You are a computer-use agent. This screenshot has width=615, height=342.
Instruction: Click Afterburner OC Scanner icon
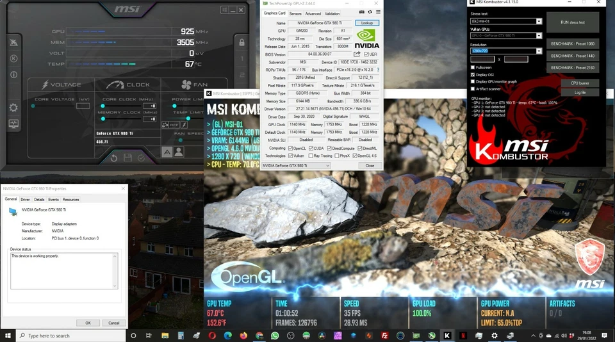click(x=13, y=42)
